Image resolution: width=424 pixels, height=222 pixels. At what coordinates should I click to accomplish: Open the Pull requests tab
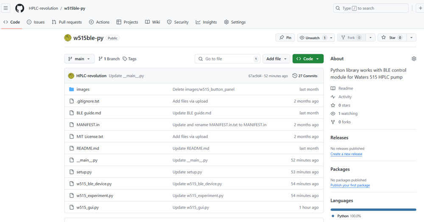tap(67, 22)
